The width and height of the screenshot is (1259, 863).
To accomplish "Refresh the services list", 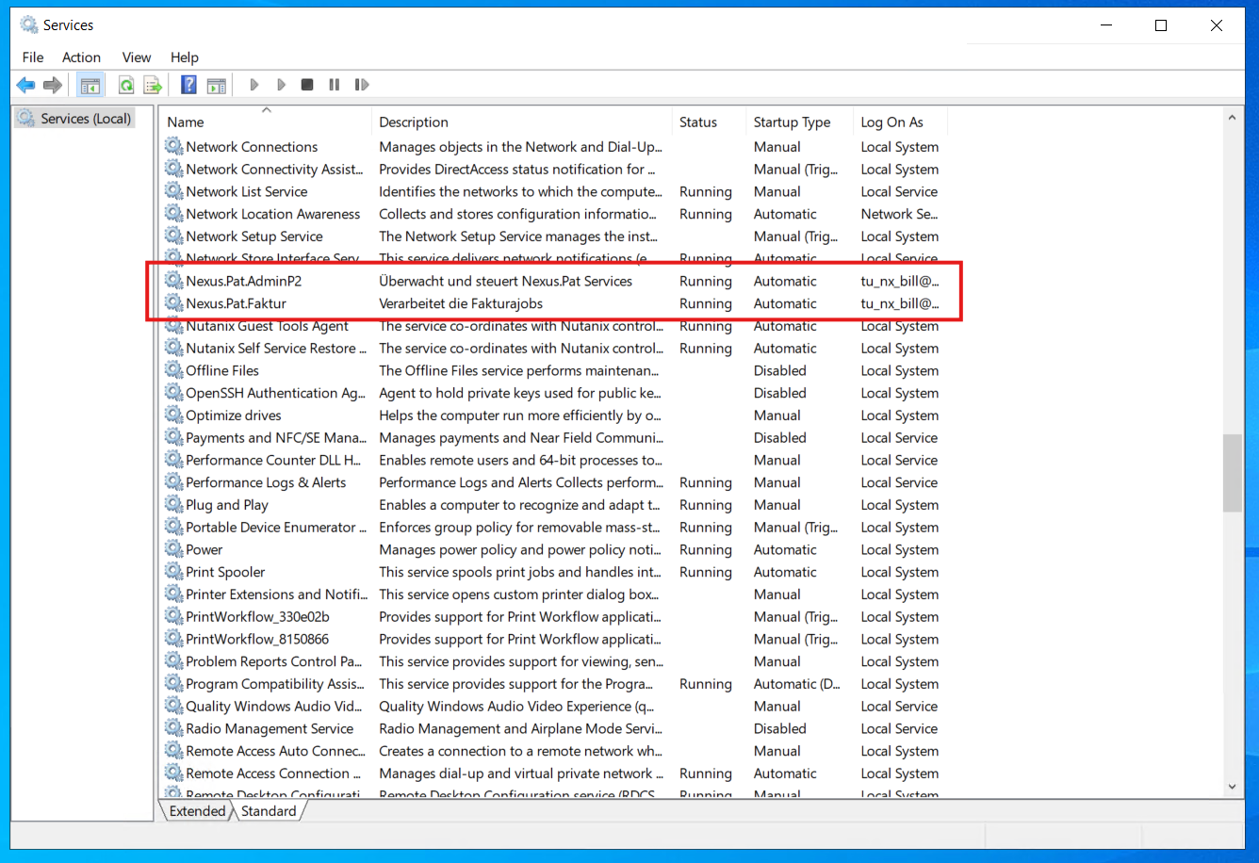I will (x=126, y=85).
